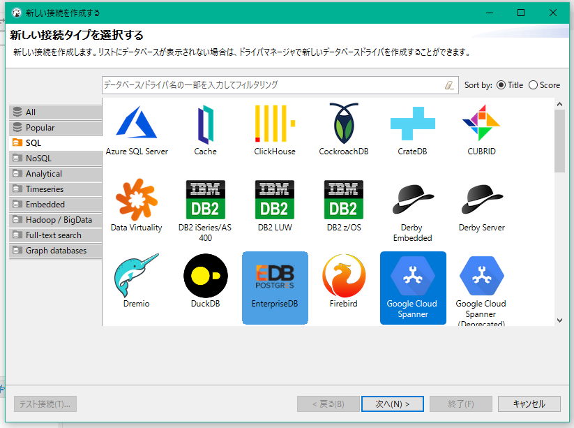
Task: Click the < 戻る(B) button
Action: tap(328, 404)
